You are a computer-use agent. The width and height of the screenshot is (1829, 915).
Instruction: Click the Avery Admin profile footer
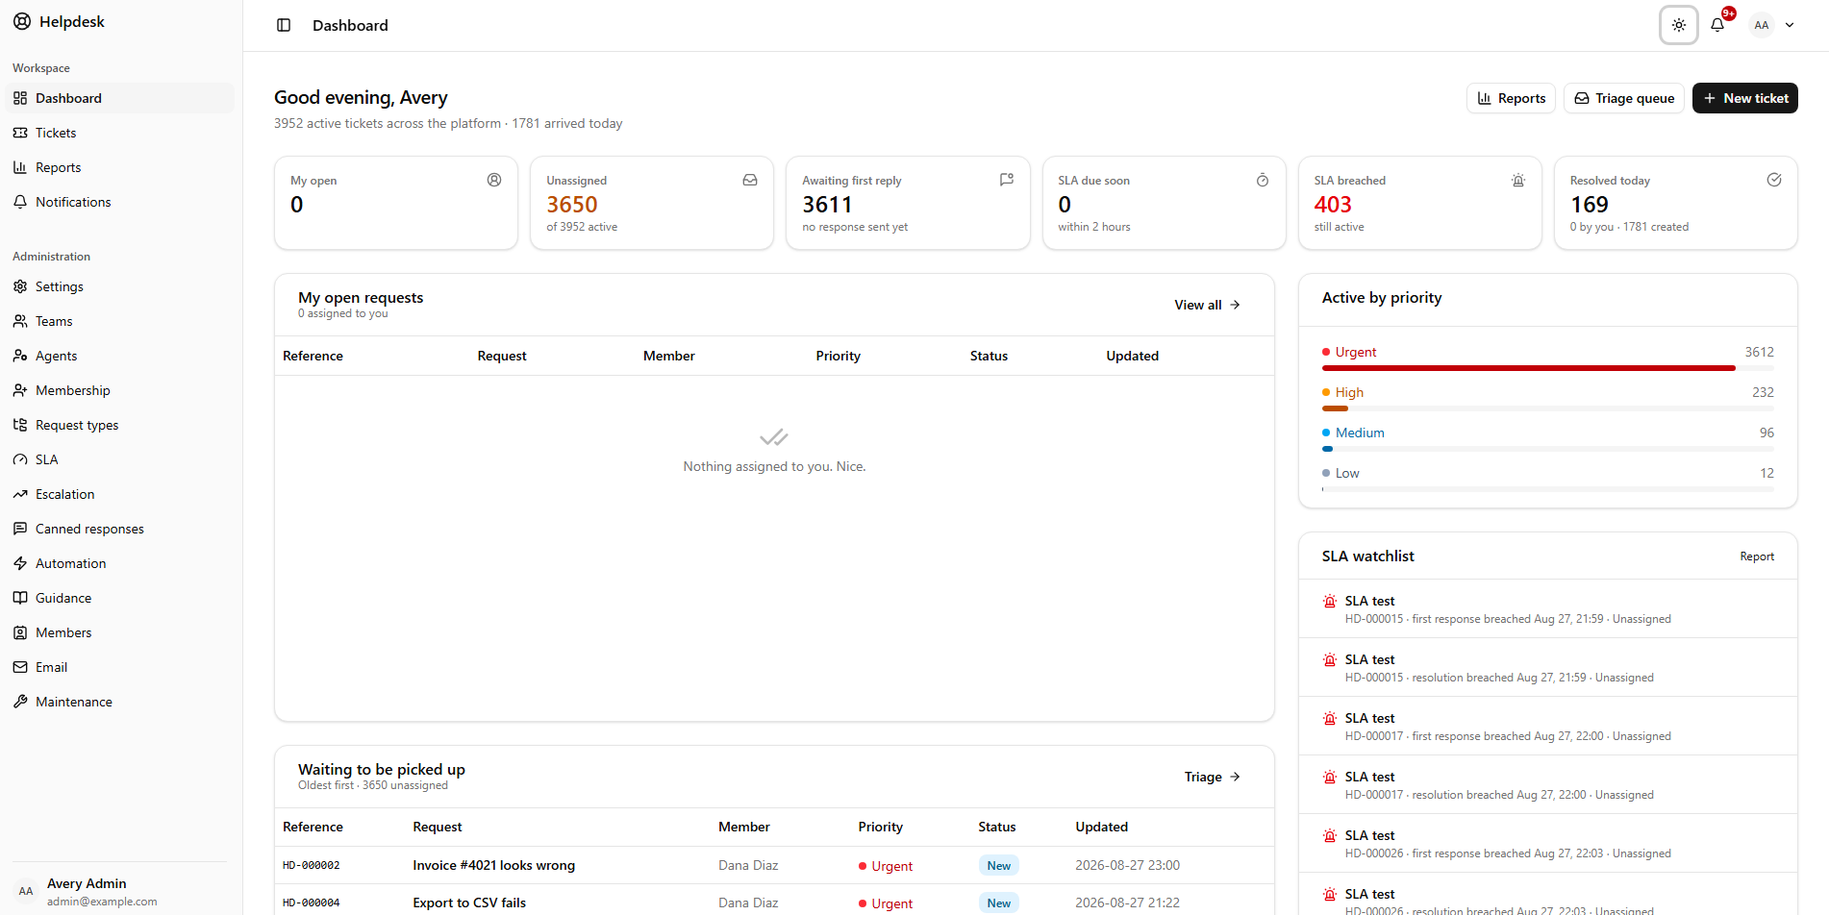[119, 891]
